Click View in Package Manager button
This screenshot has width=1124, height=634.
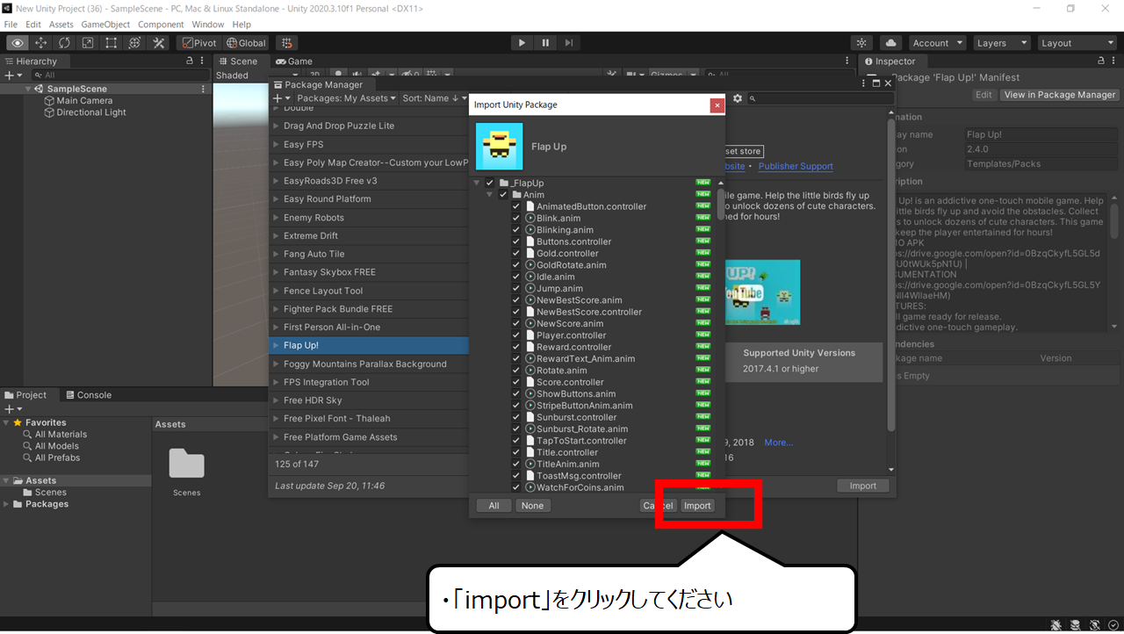(x=1060, y=95)
